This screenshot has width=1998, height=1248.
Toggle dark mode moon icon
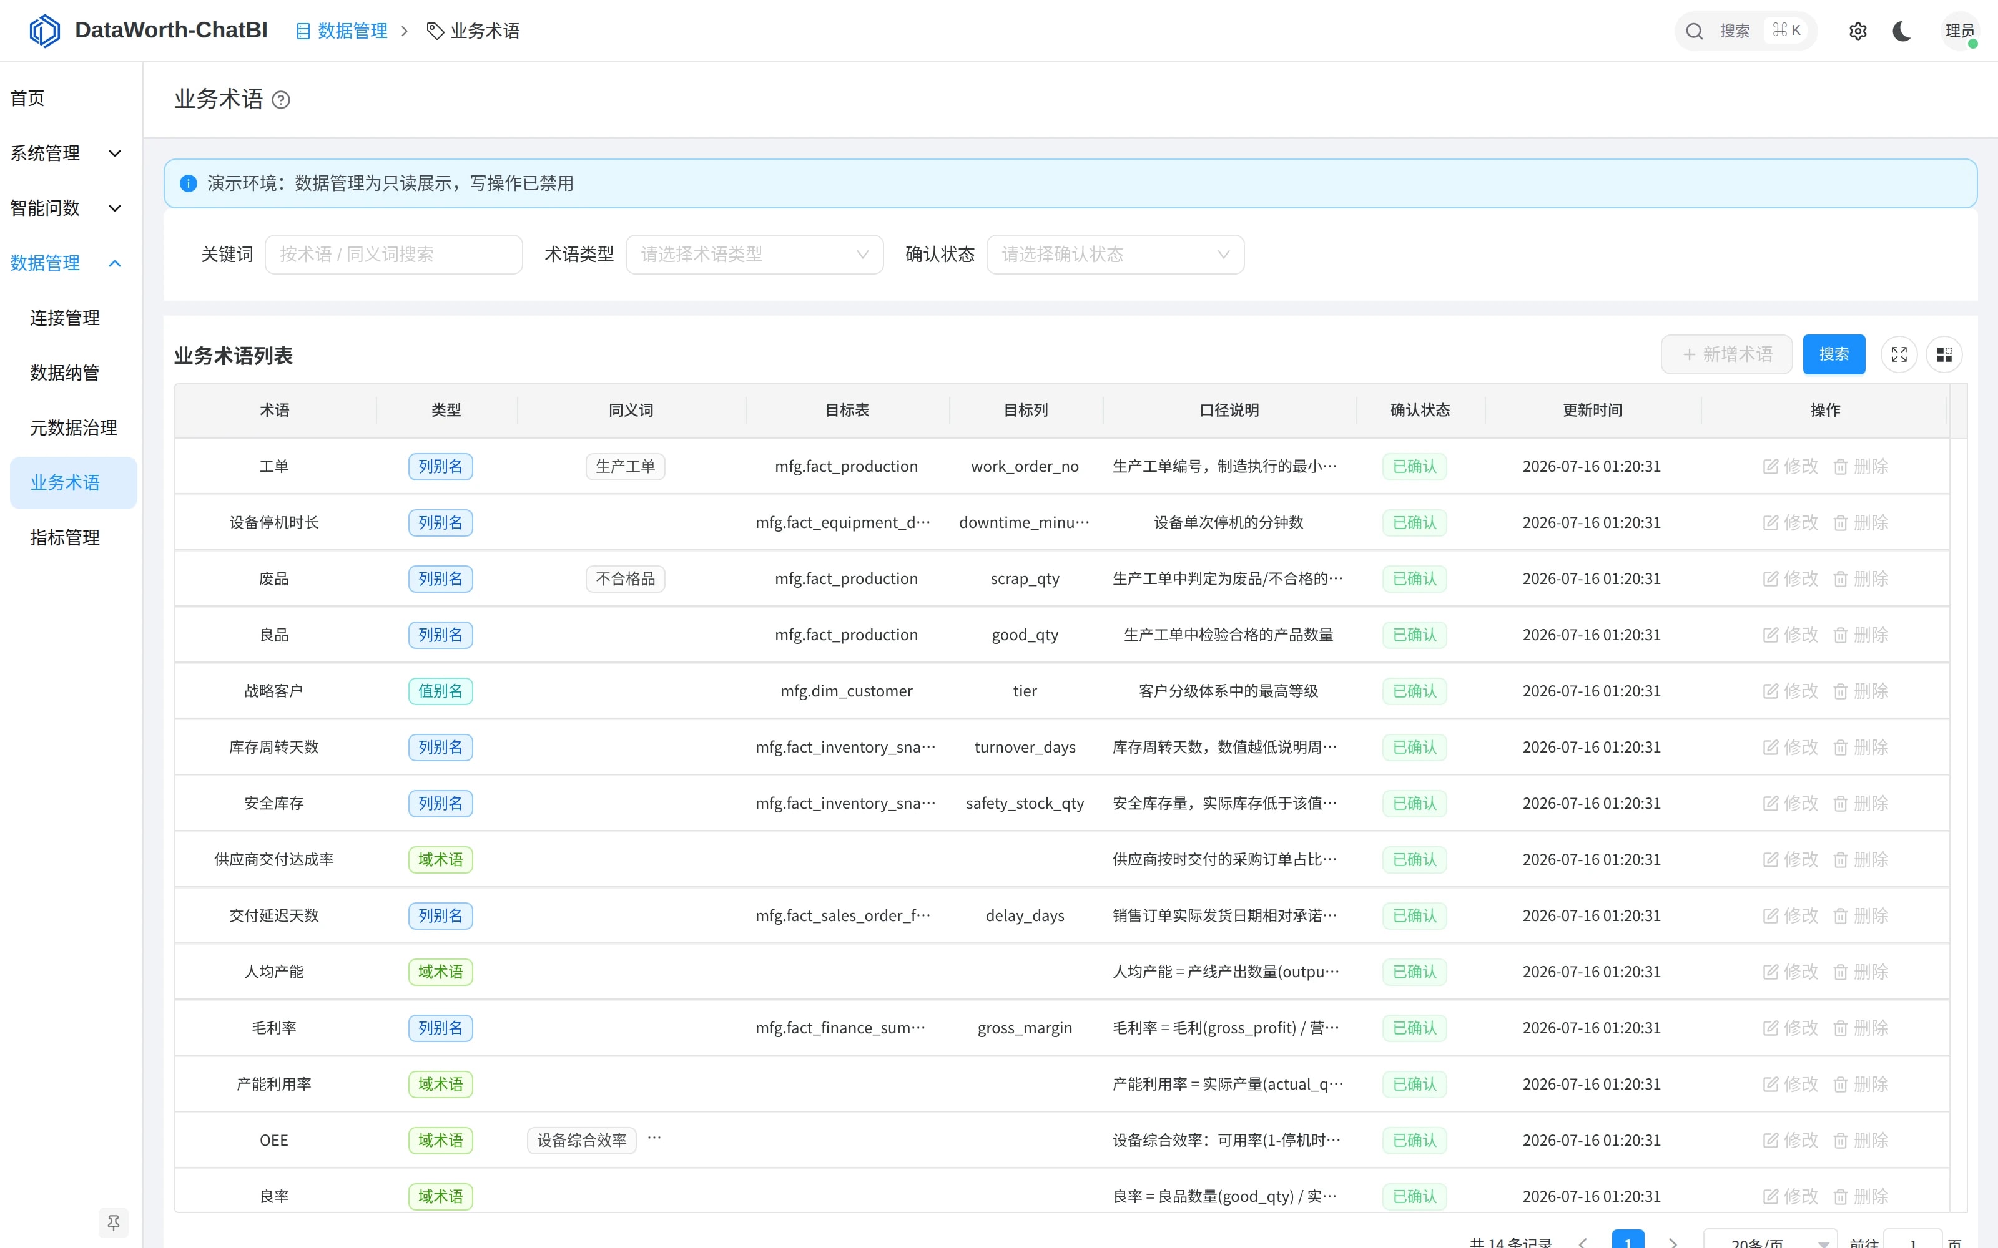click(x=1902, y=31)
